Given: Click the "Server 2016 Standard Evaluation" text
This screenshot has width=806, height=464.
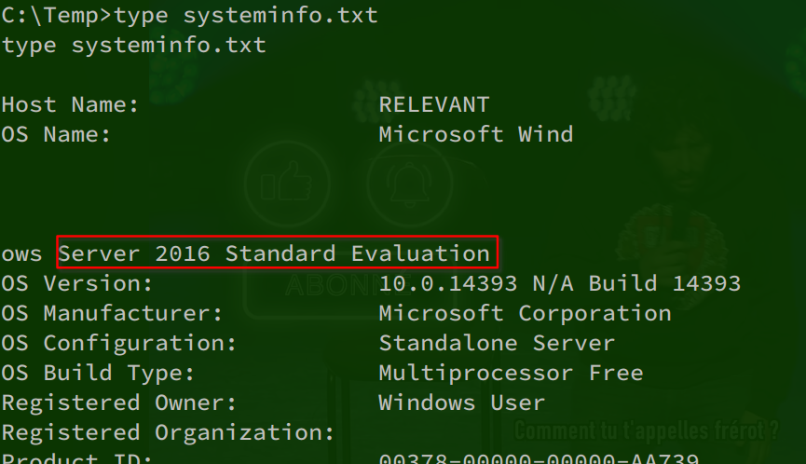Looking at the screenshot, I should (274, 253).
